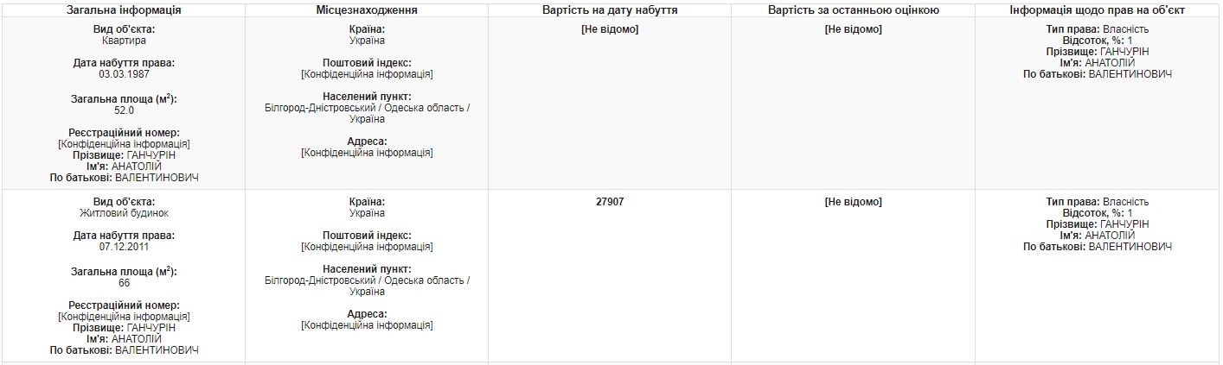Click "Поштовий індекс" label in the apartment row
1223x365 pixels.
coord(367,63)
